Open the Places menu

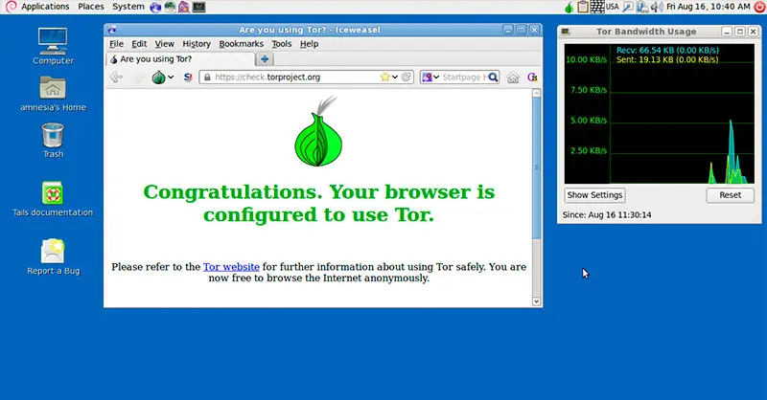pyautogui.click(x=91, y=7)
